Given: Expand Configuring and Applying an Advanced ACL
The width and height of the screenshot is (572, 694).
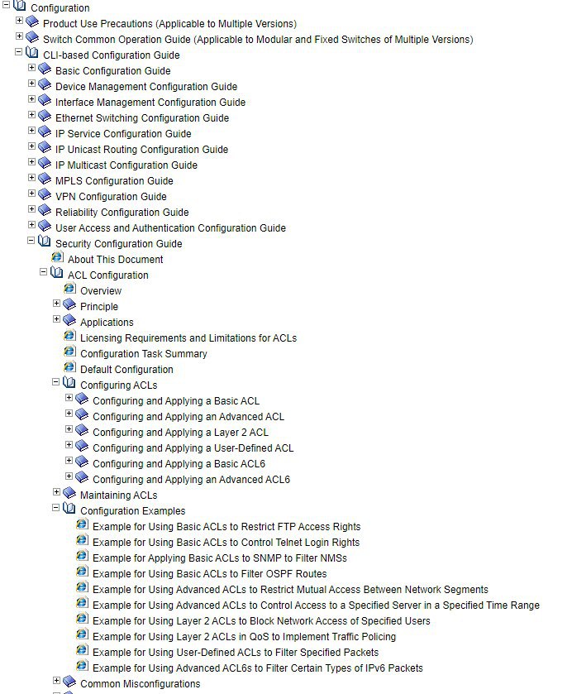Looking at the screenshot, I should tap(69, 413).
